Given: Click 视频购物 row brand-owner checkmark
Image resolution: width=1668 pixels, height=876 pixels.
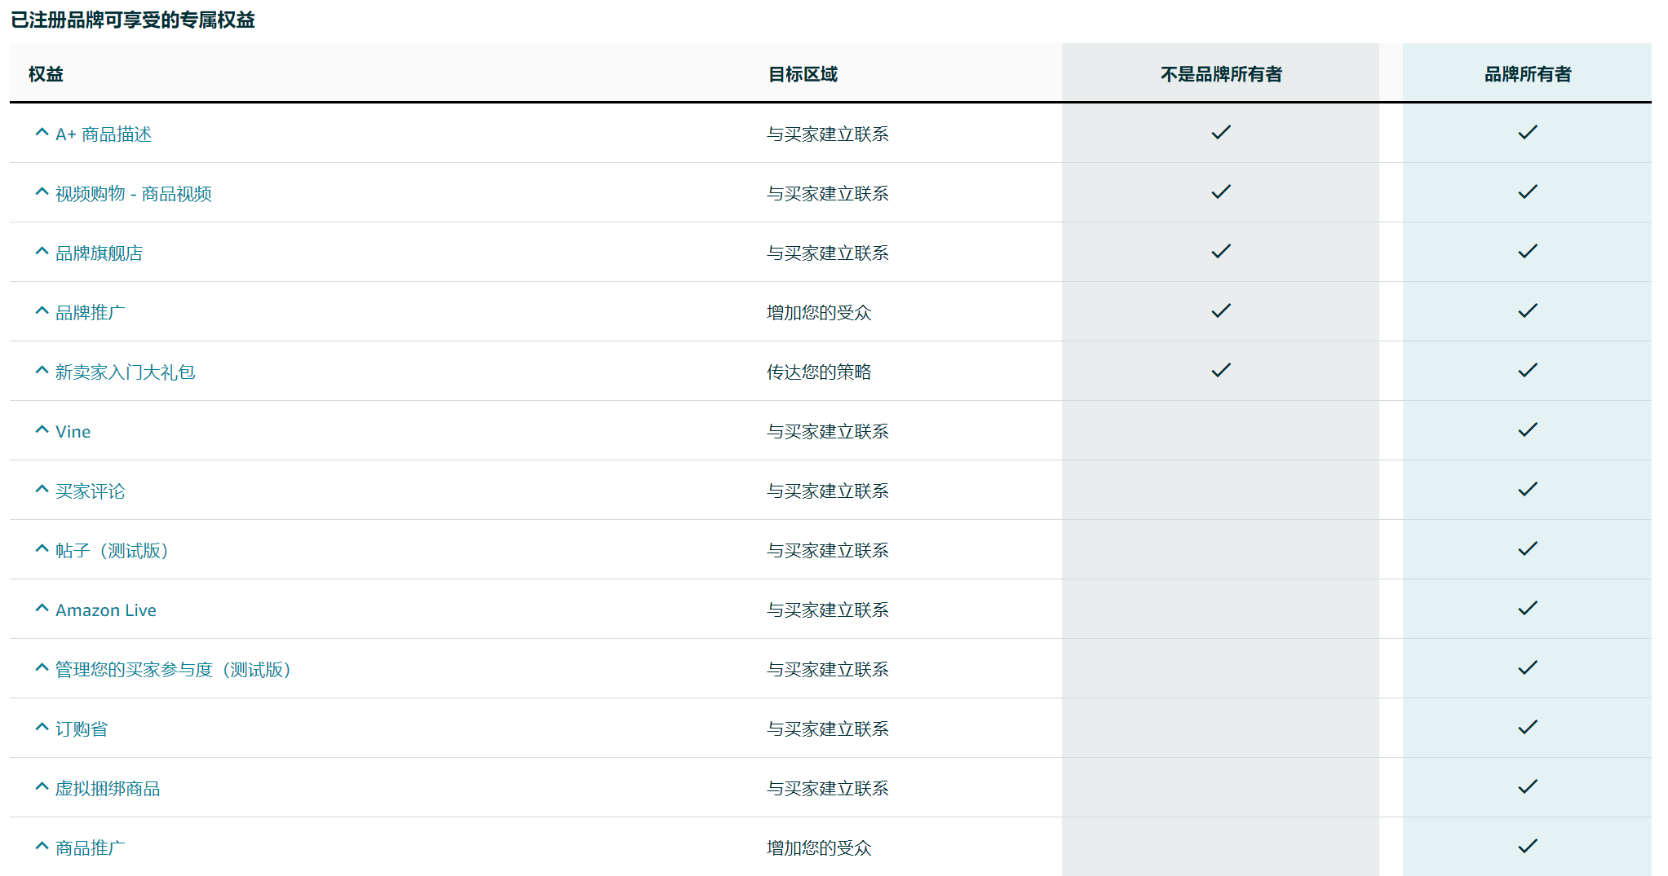Looking at the screenshot, I should pos(1528,191).
